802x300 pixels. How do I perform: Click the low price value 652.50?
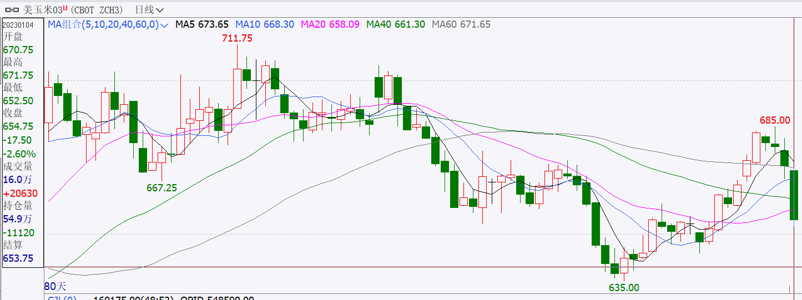(18, 100)
